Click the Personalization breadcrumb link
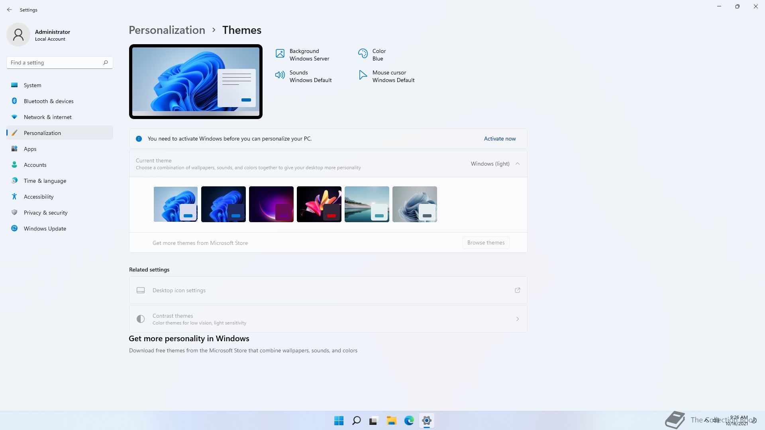Screen dimensions: 765x430 tap(167, 30)
